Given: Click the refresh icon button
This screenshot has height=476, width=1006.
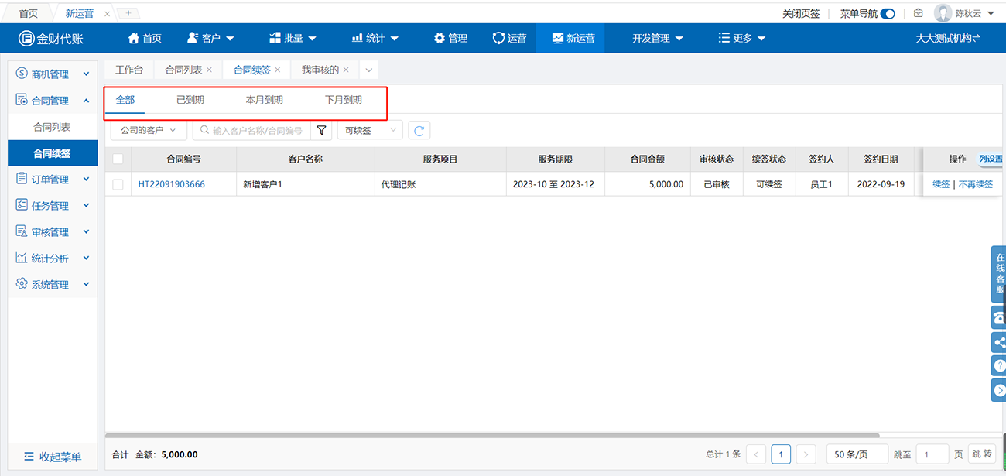Looking at the screenshot, I should [419, 131].
